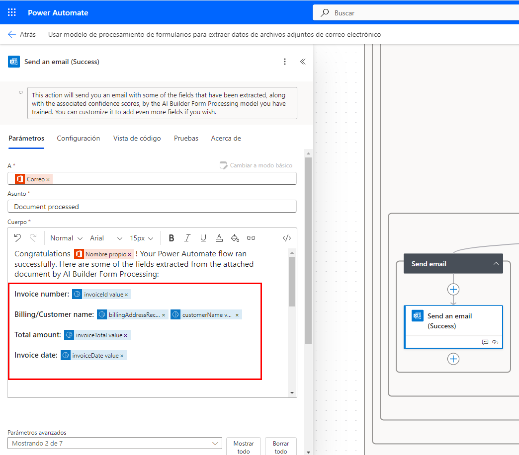
Task: Toggle bold formatting
Action: click(171, 238)
